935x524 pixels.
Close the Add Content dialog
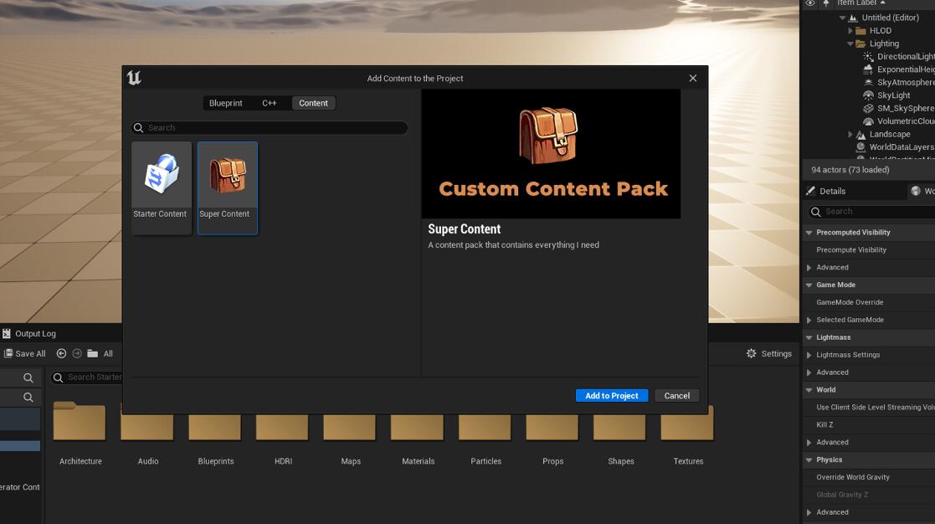click(x=692, y=78)
